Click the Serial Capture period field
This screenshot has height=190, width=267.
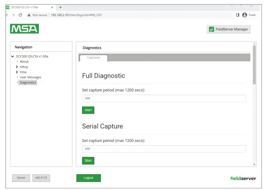(164, 149)
